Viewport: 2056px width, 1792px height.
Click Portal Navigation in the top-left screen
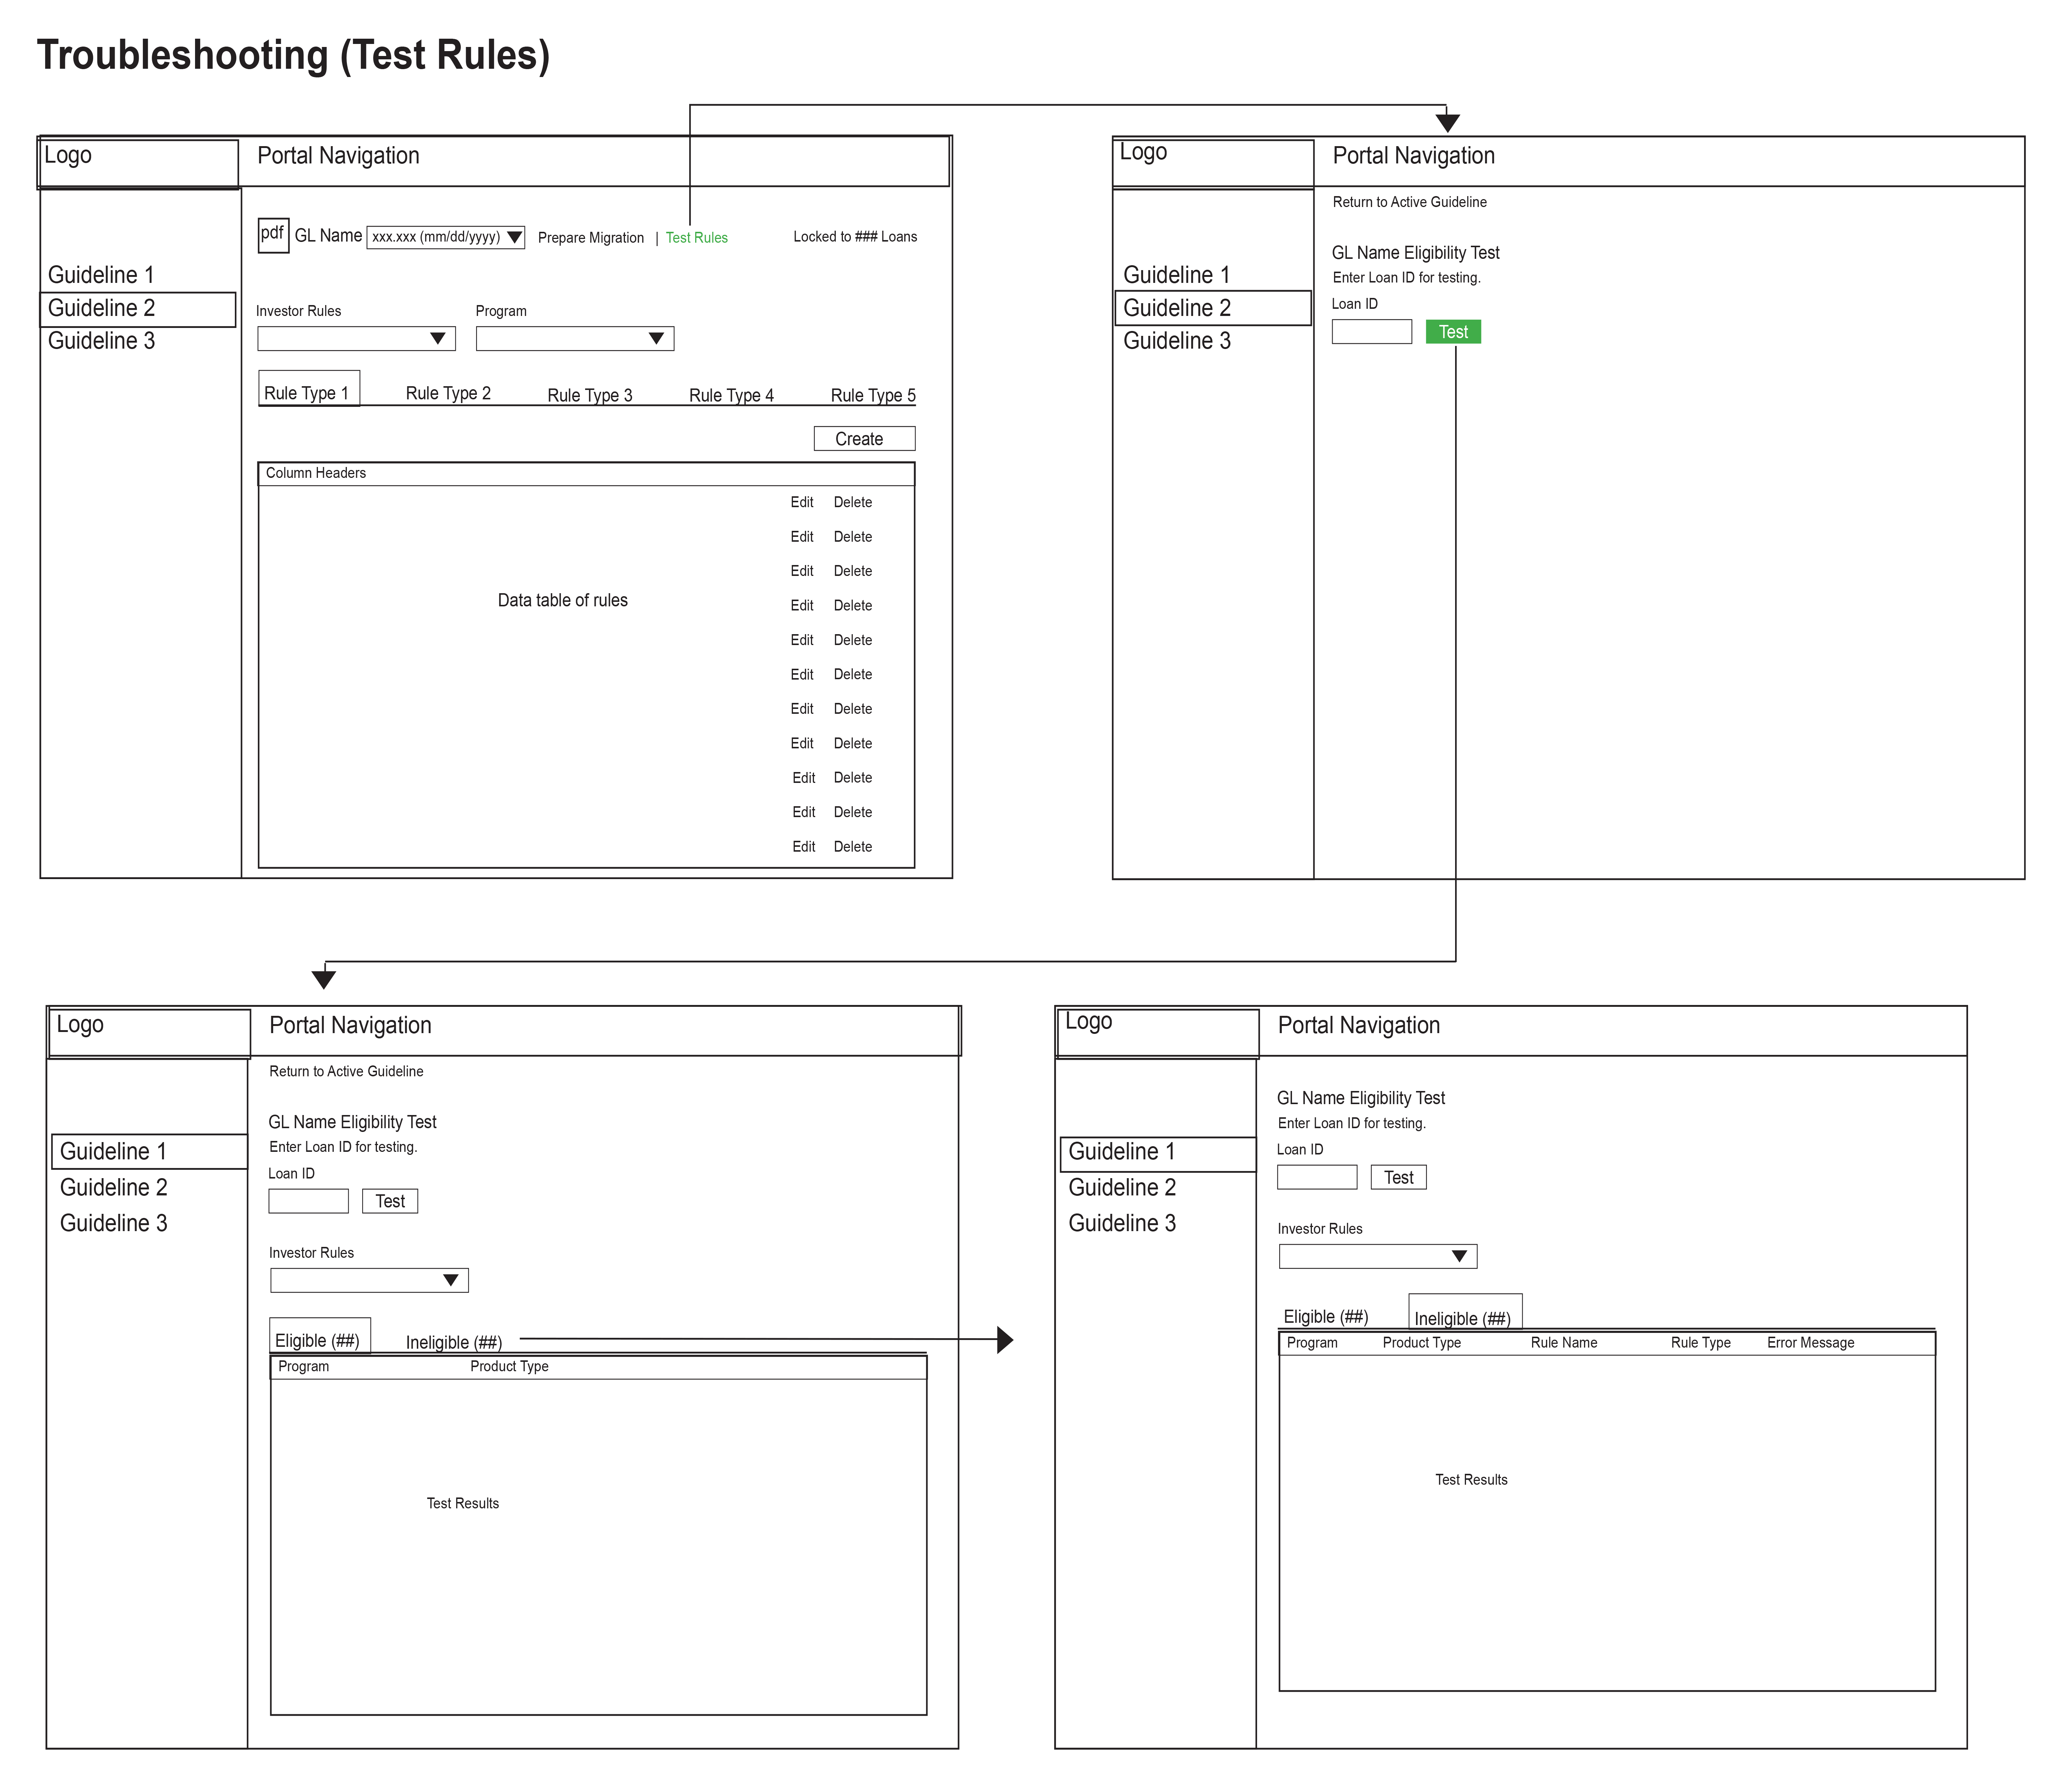click(x=338, y=156)
